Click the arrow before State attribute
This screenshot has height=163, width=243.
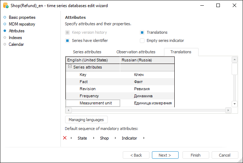[x=71, y=138]
